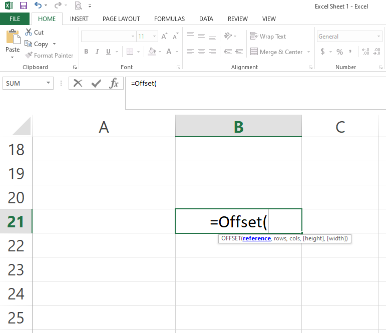Image resolution: width=386 pixels, height=333 pixels.
Task: Open Insert Function with the fx icon
Action: click(x=114, y=83)
